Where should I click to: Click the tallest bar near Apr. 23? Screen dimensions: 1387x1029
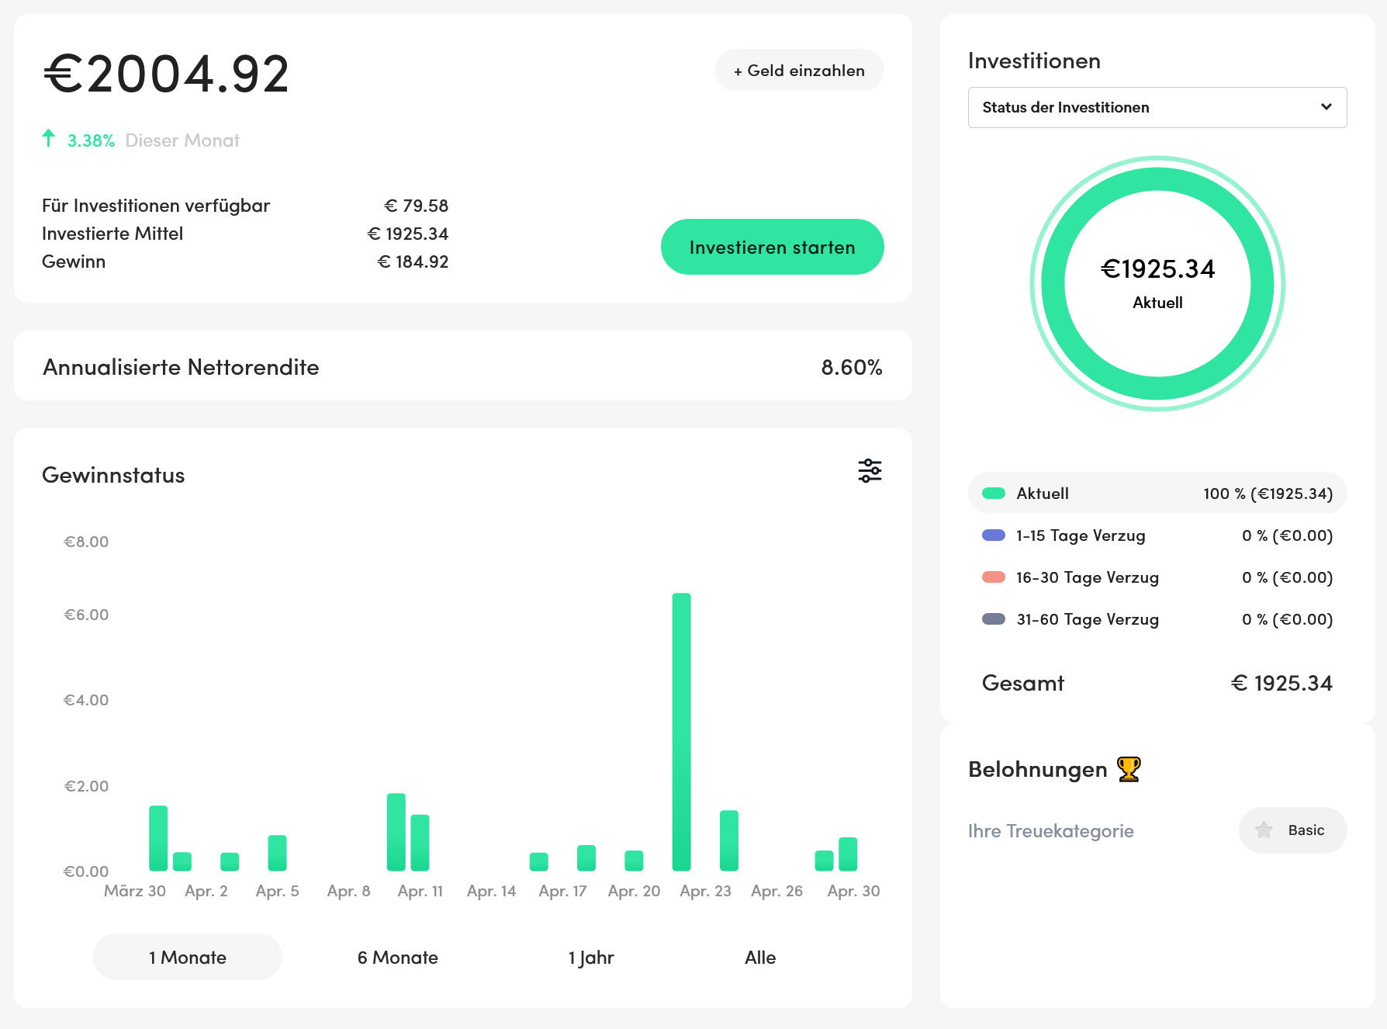click(682, 732)
